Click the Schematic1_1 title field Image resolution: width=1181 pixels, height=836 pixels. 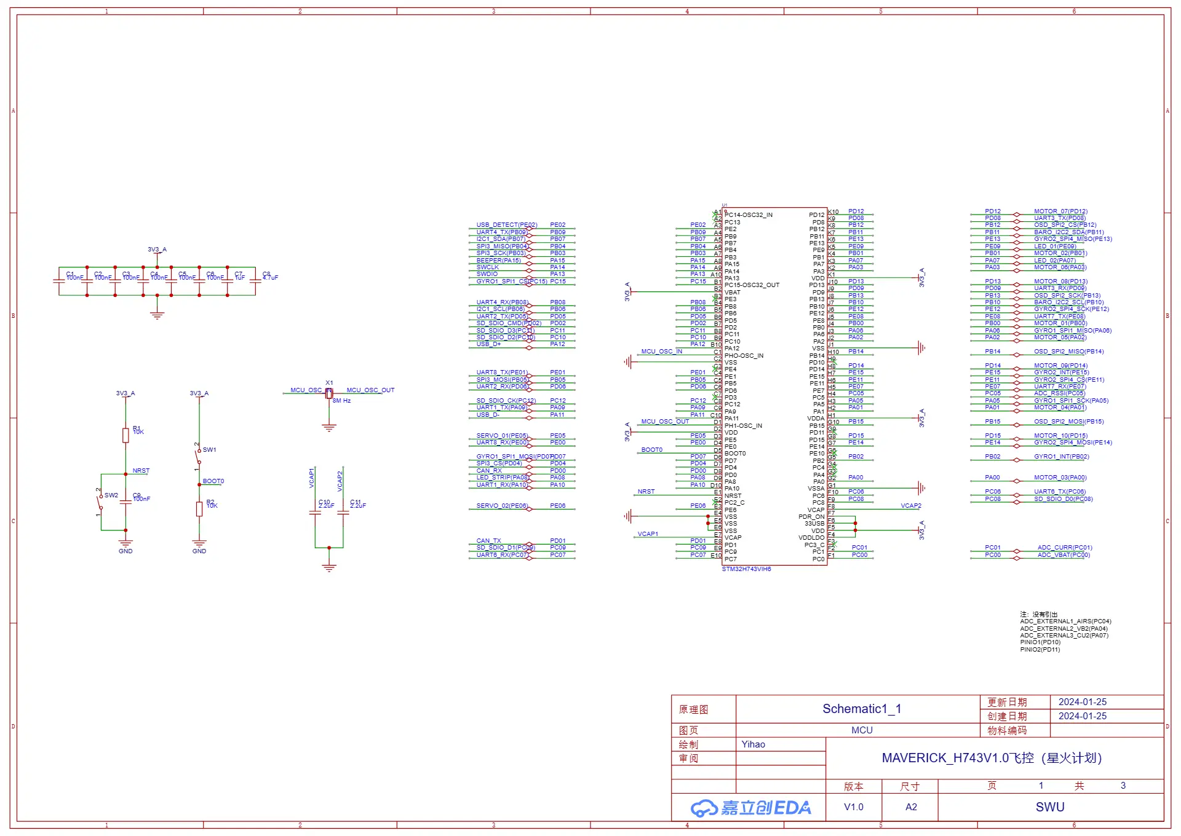click(862, 709)
